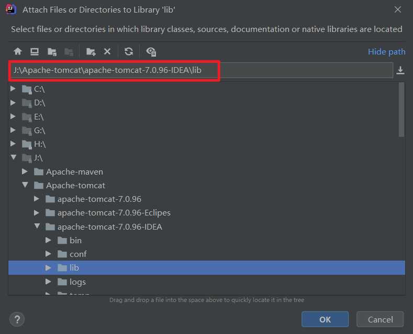Jump to Desktop directory icon

coord(35,51)
